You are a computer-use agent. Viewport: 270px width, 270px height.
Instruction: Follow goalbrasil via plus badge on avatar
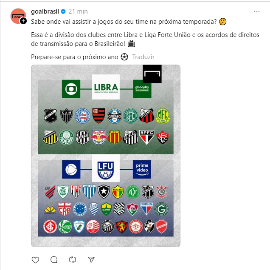(x=23, y=21)
